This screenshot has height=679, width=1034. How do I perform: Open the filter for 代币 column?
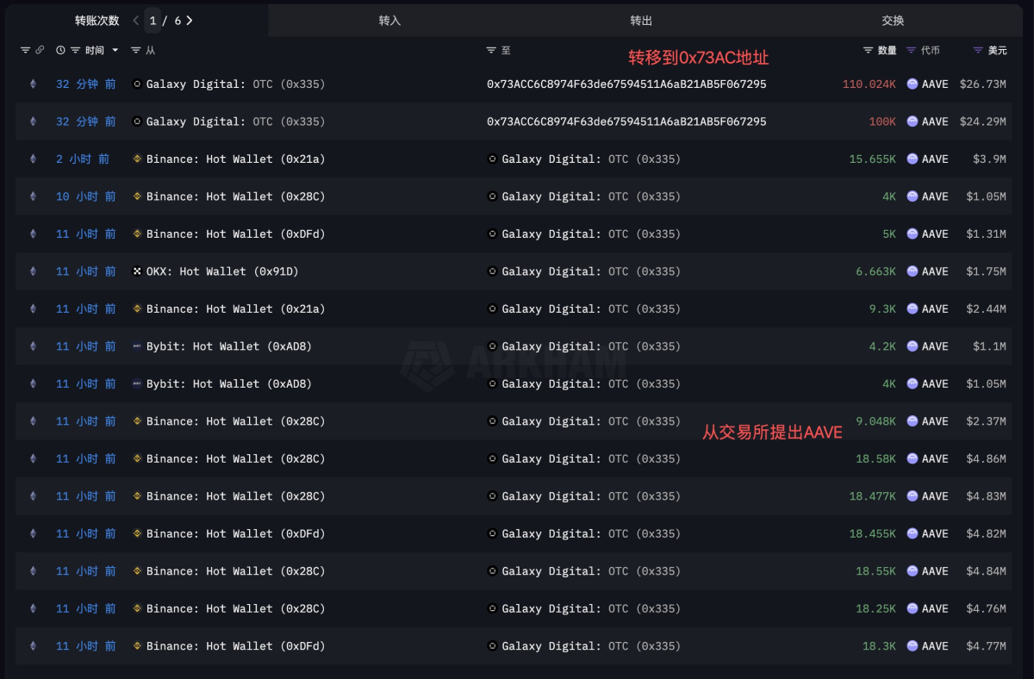[x=912, y=51]
